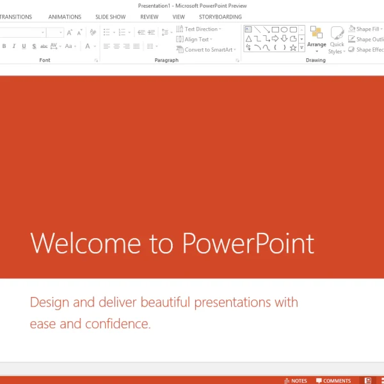Select Right Brace shape

(284, 47)
